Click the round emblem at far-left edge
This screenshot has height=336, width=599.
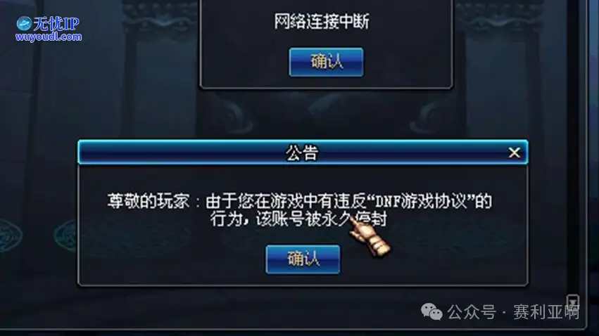click(x=10, y=236)
